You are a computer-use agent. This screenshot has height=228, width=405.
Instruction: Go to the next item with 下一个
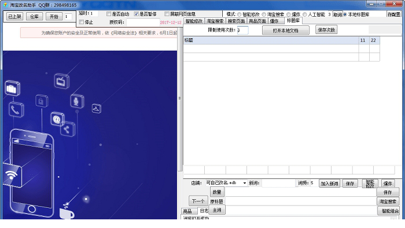pyautogui.click(x=198, y=201)
